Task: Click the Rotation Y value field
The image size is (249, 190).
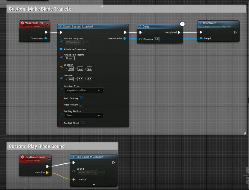Action: click(80, 79)
